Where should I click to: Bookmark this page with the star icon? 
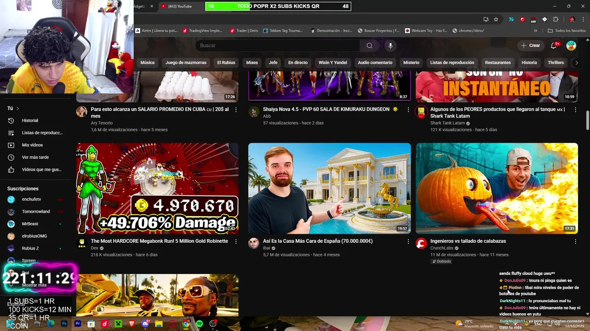[496, 19]
